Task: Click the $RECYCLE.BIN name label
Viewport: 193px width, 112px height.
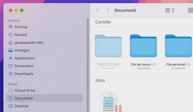Action: click(108, 64)
